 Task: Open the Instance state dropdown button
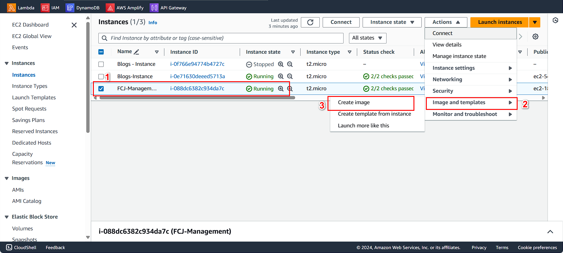[392, 22]
